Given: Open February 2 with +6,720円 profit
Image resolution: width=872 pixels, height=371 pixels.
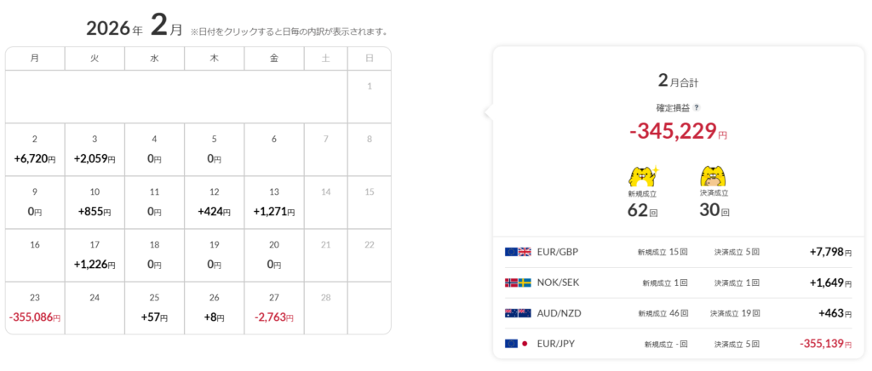Looking at the screenshot, I should [x=35, y=150].
